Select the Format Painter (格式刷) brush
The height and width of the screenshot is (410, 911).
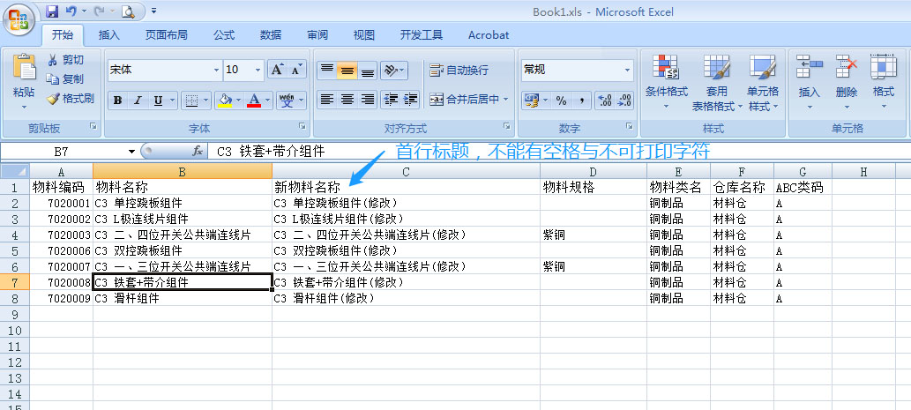pyautogui.click(x=53, y=99)
